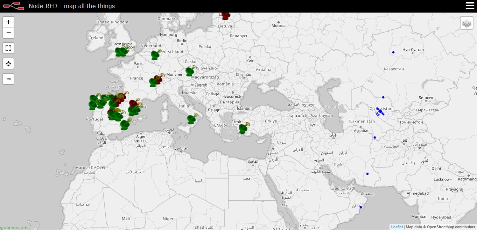Expand the map layers control
The image size is (477, 230).
467,23
